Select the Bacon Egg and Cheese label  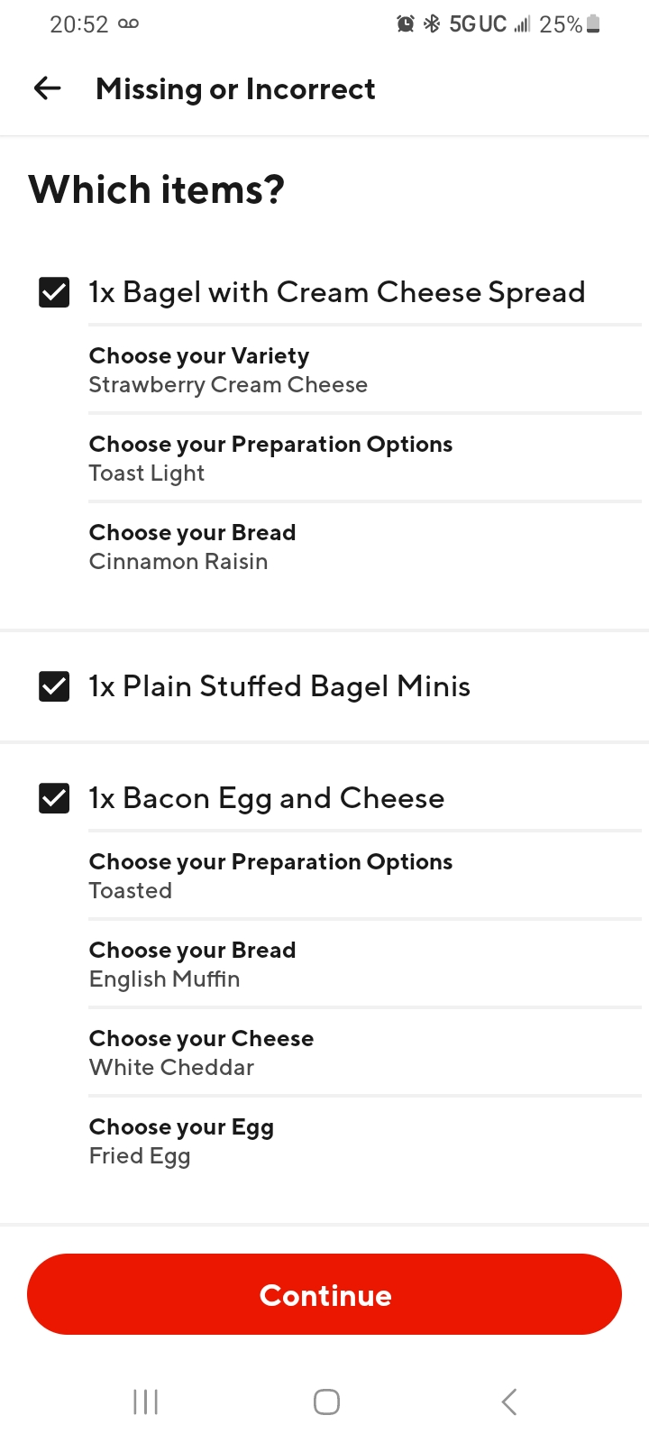point(267,798)
